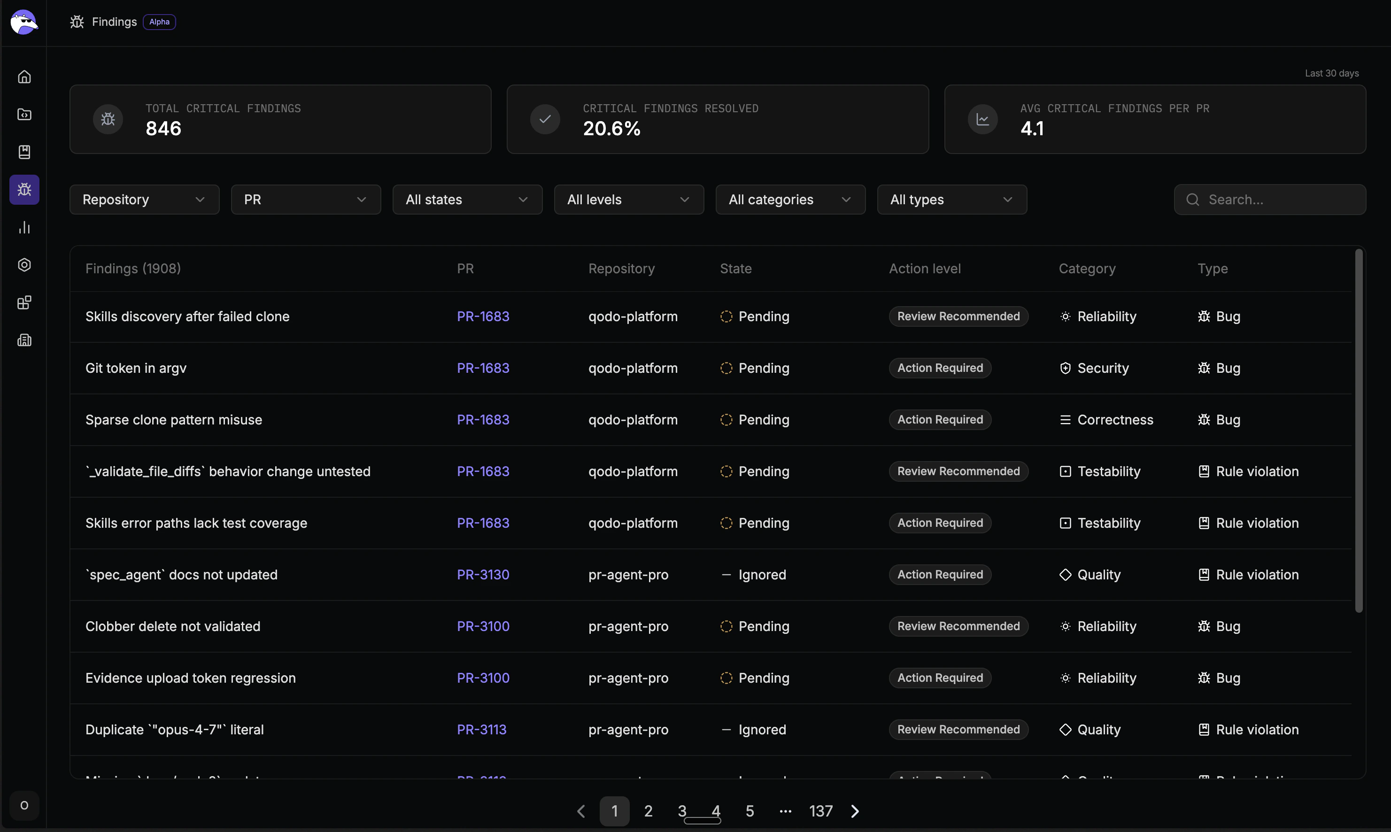Click Quality diamond icon in spec_agent row

click(x=1065, y=575)
